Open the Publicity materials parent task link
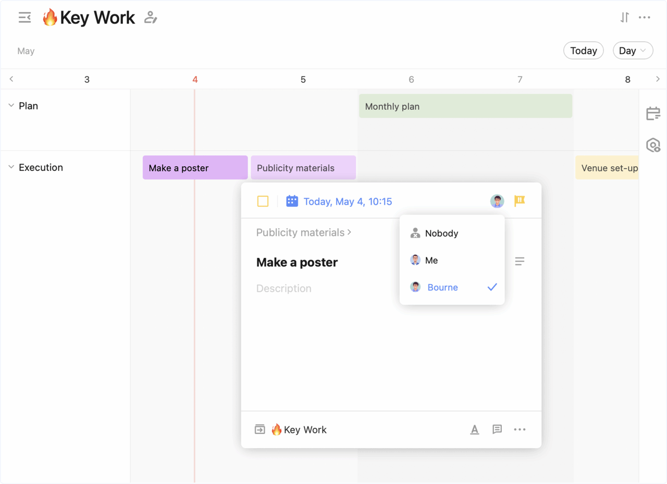The height and width of the screenshot is (484, 667). click(301, 232)
